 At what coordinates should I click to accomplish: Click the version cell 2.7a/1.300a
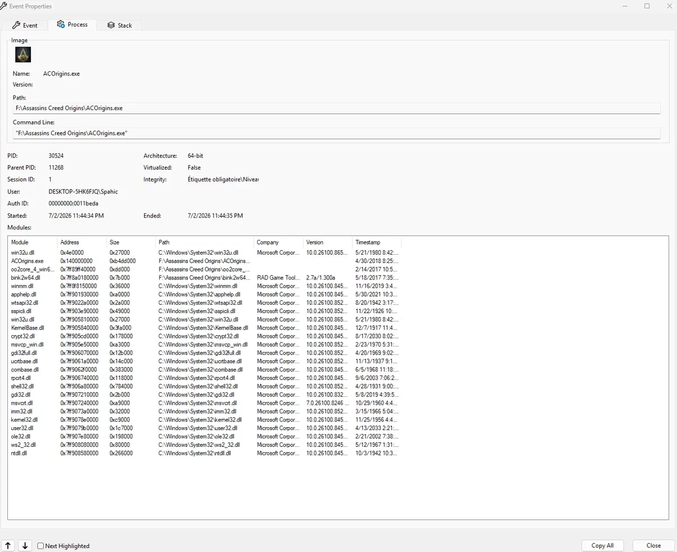pyautogui.click(x=321, y=278)
